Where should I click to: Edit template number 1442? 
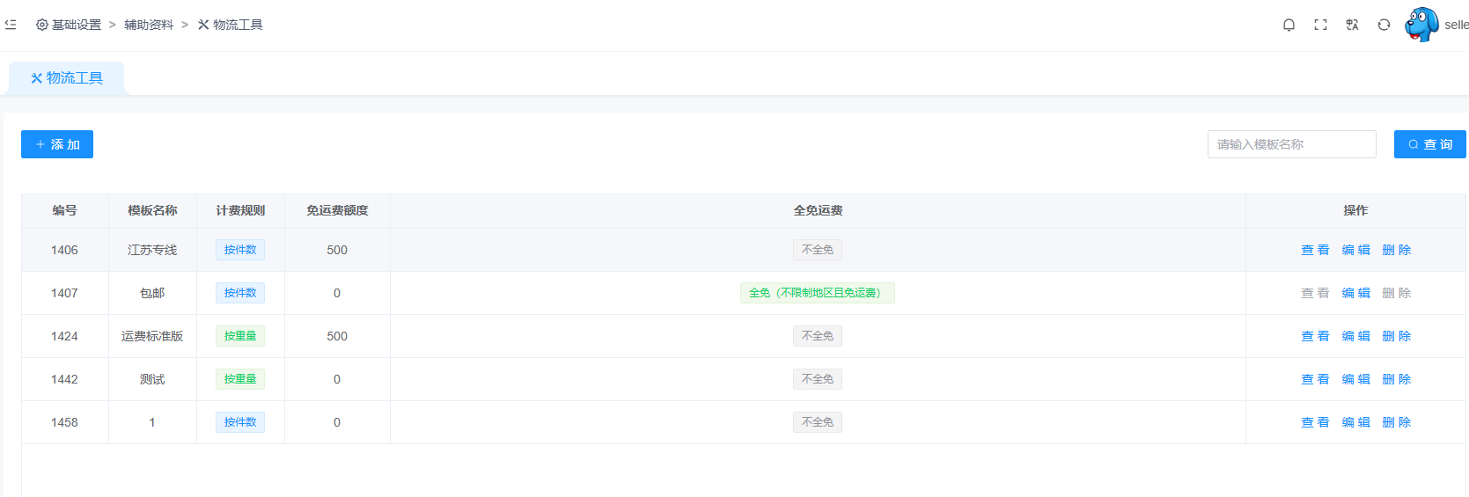point(1355,379)
